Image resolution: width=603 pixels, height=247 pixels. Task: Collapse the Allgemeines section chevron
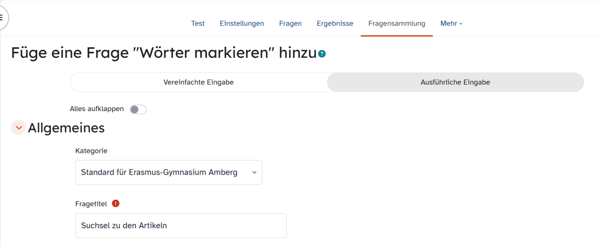click(x=19, y=128)
